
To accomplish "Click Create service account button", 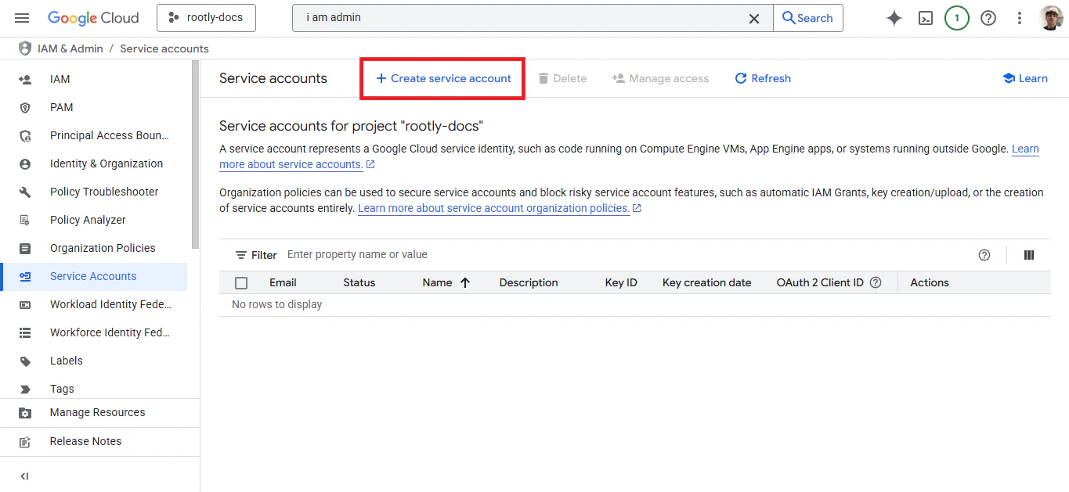I will pos(442,78).
